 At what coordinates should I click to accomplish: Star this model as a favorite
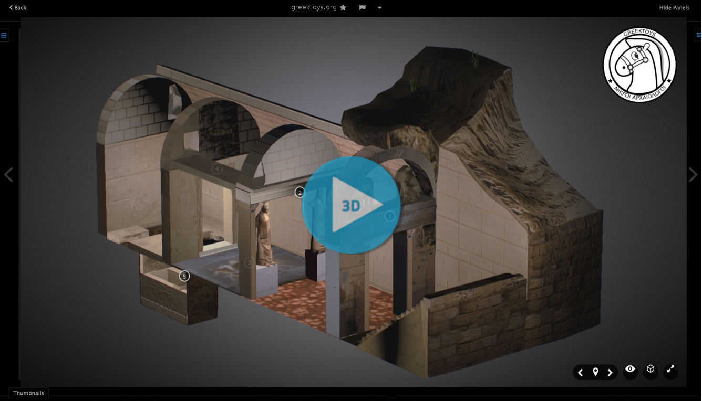[x=343, y=7]
